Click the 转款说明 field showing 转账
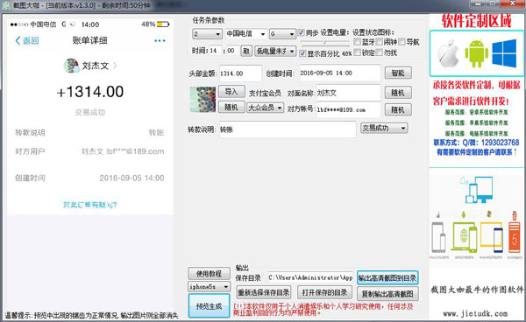Viewport: 526px width, 322px height. coord(288,129)
